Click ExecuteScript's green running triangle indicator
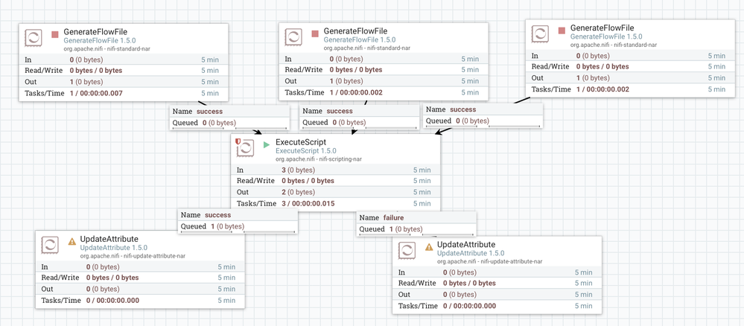The height and width of the screenshot is (326, 744). tap(266, 144)
